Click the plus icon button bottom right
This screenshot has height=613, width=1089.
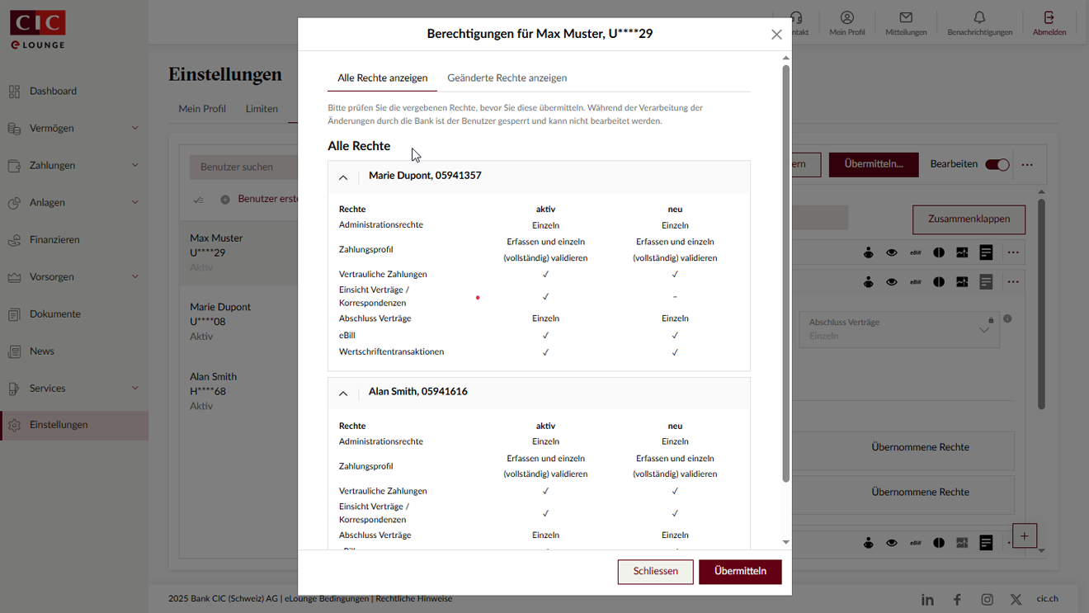[1024, 536]
